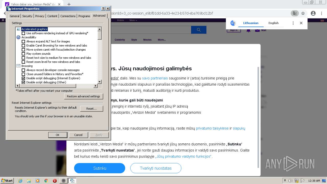Click the Internet Properties help question-mark button

pyautogui.click(x=103, y=9)
